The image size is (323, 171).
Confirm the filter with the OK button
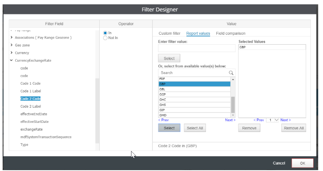[303, 163]
